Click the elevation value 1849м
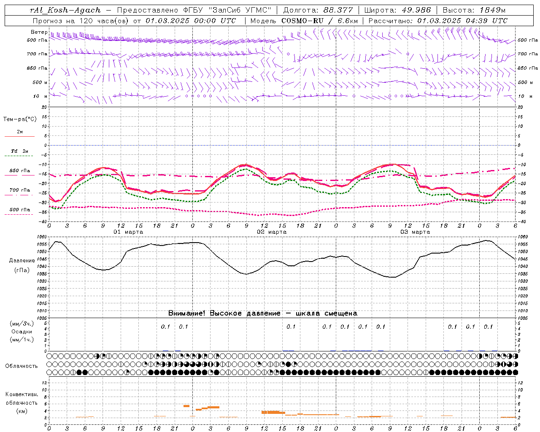540x432 pixels. pos(493,10)
